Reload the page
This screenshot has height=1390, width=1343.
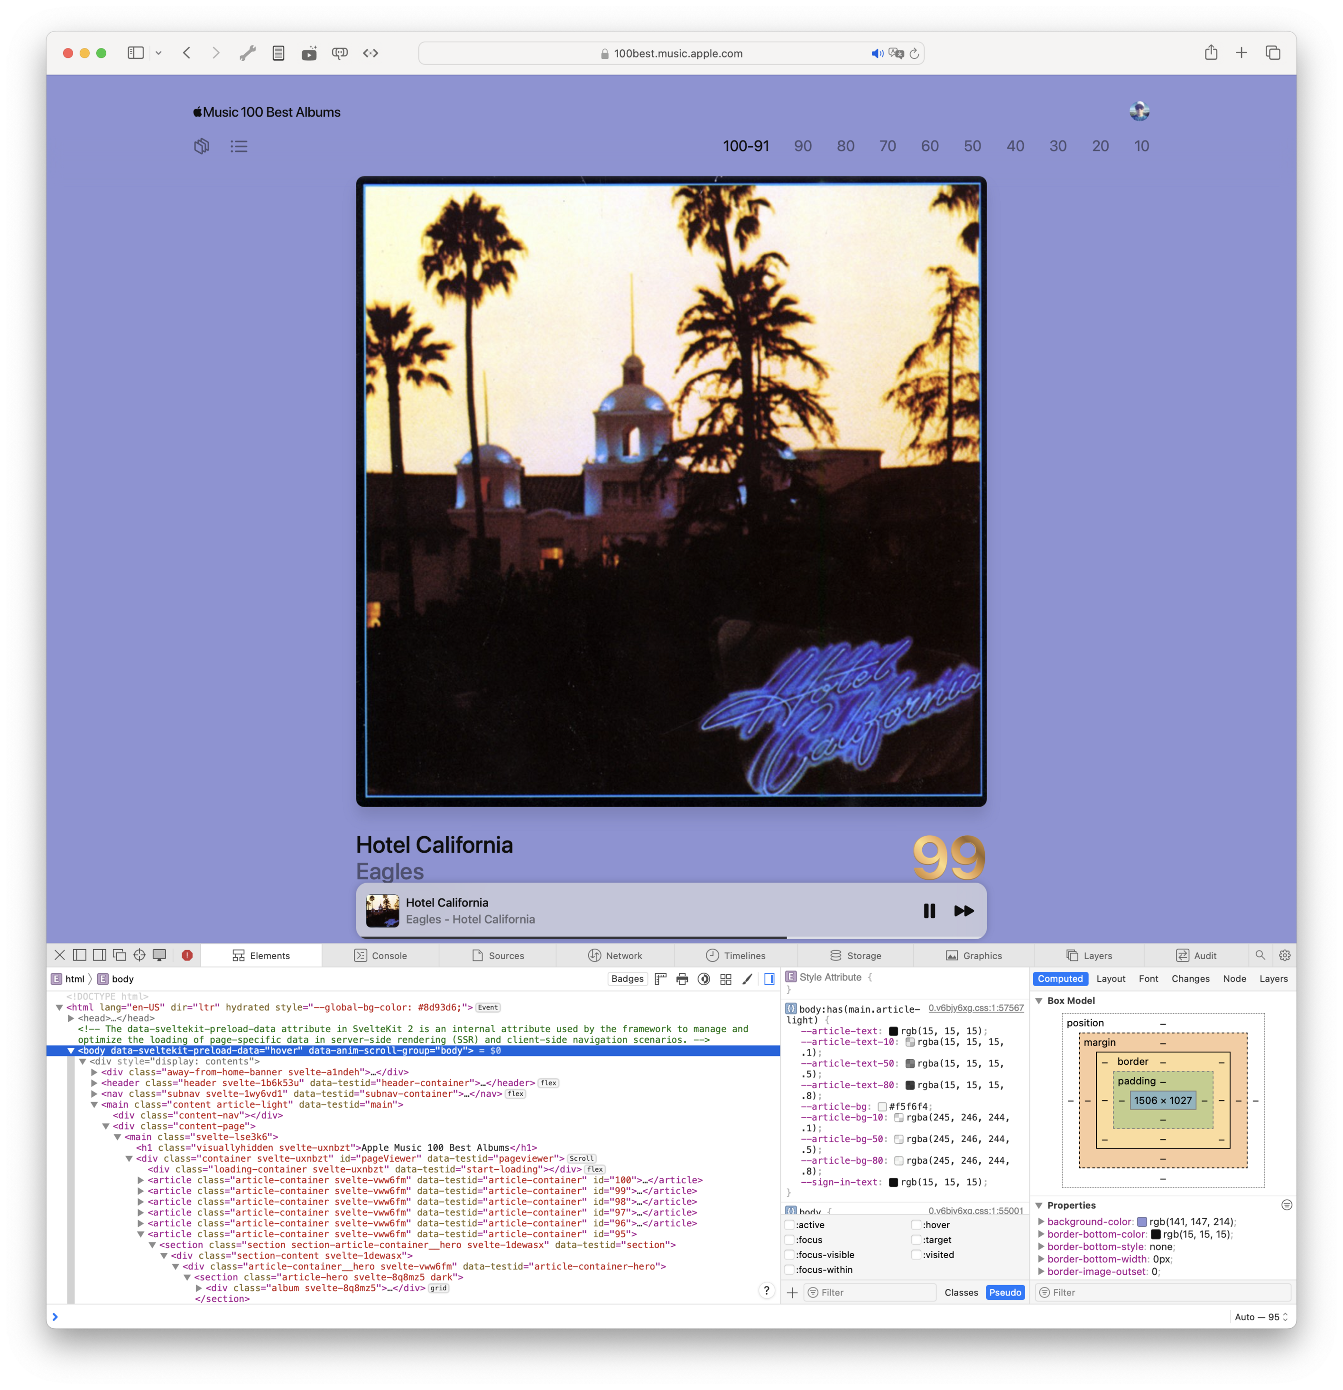914,53
